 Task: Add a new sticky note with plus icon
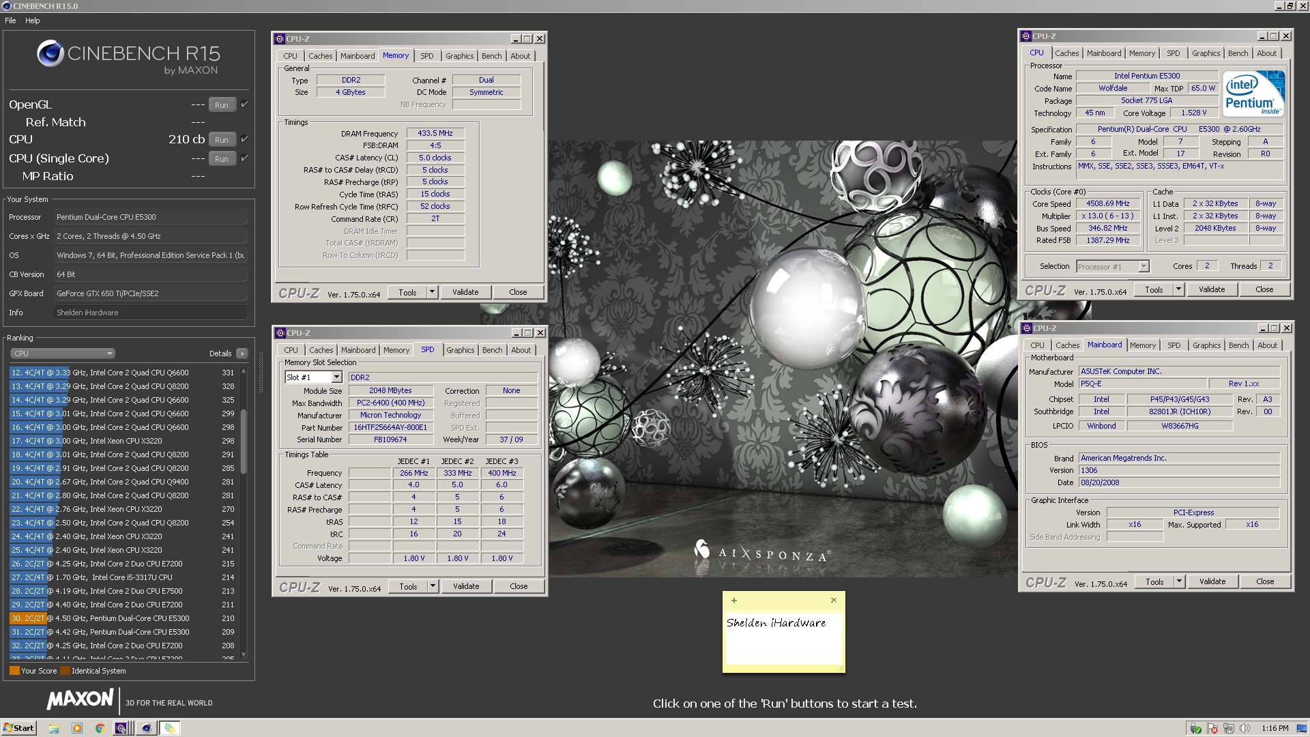(x=734, y=601)
